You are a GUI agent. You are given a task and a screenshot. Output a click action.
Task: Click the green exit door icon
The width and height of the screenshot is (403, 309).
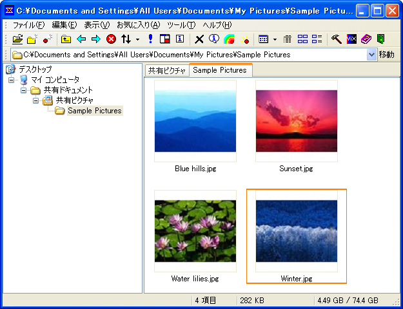(x=380, y=39)
